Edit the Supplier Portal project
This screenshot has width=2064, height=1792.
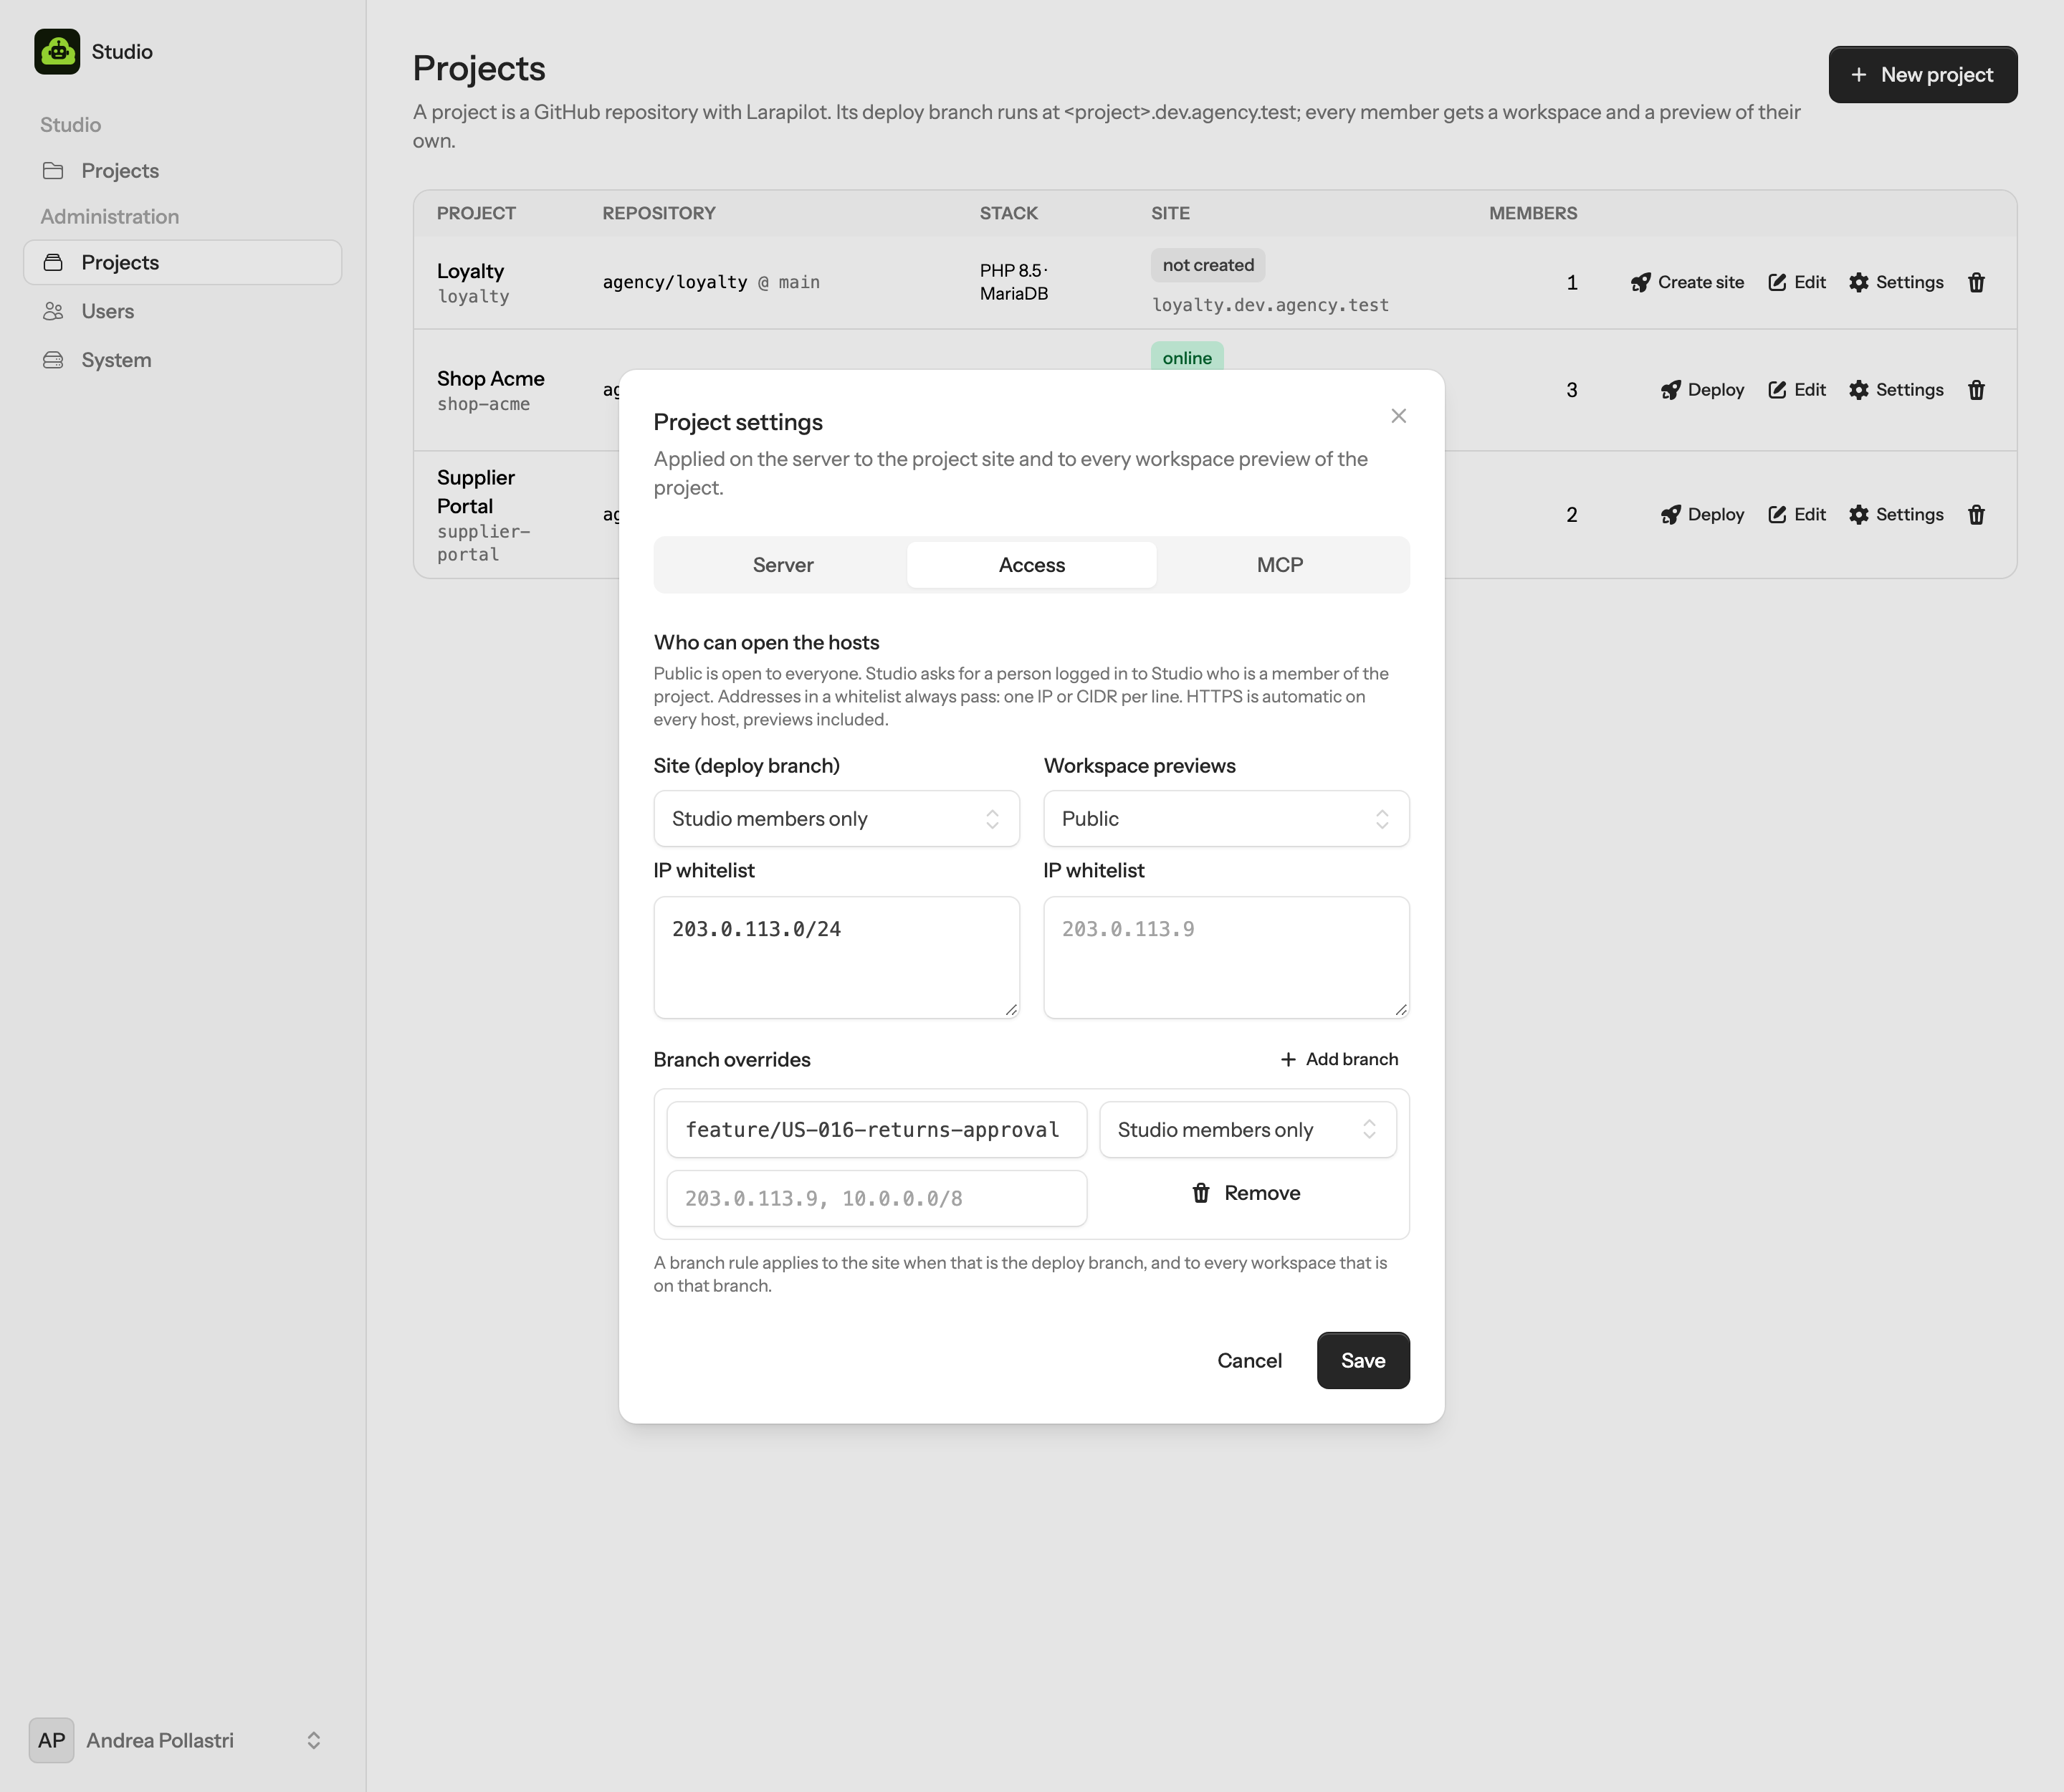point(1796,514)
